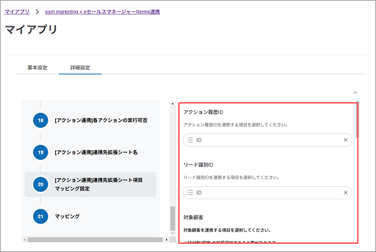
Task: Click the step list's scroll down arrow
Action: pyautogui.click(x=174, y=233)
